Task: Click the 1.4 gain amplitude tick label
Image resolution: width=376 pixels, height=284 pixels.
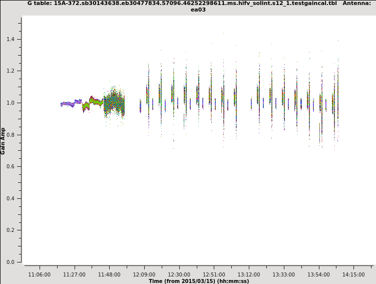Action: [x=10, y=39]
